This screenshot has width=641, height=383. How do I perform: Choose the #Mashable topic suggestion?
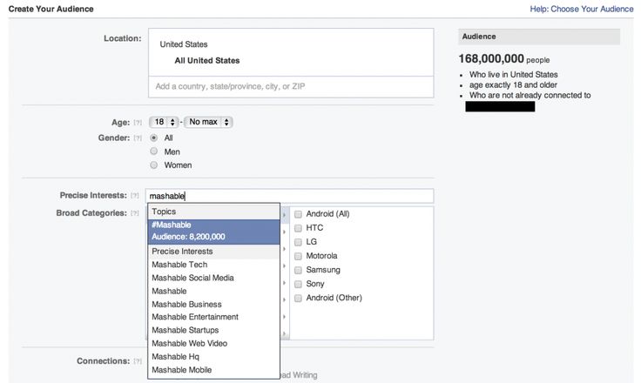coord(213,231)
